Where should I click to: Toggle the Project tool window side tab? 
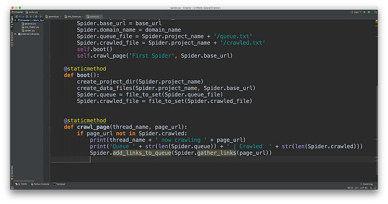12,22
